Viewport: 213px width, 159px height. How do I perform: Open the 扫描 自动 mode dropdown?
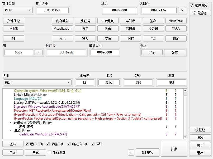click(37, 83)
